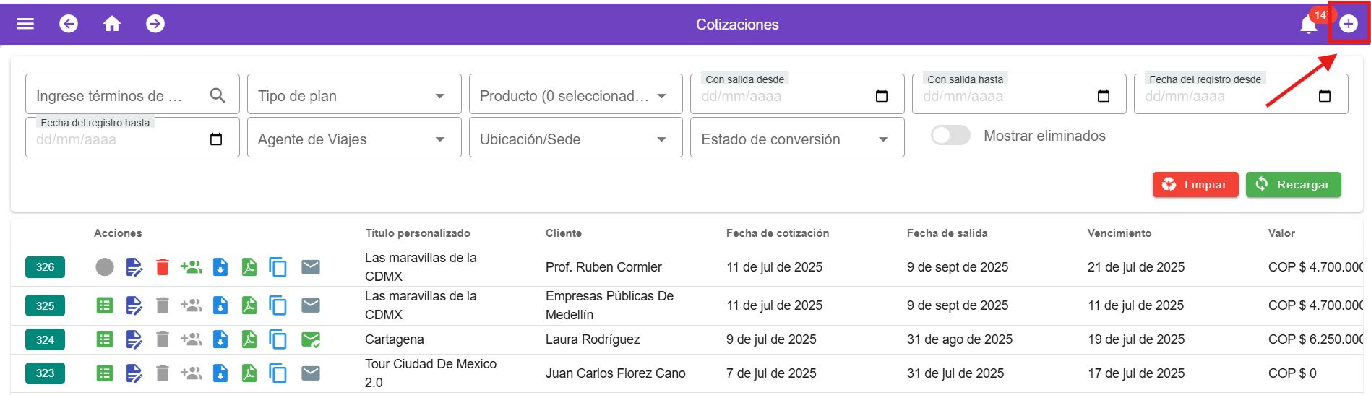Send email for quotation 323
This screenshot has height=395, width=1371.
[x=311, y=373]
